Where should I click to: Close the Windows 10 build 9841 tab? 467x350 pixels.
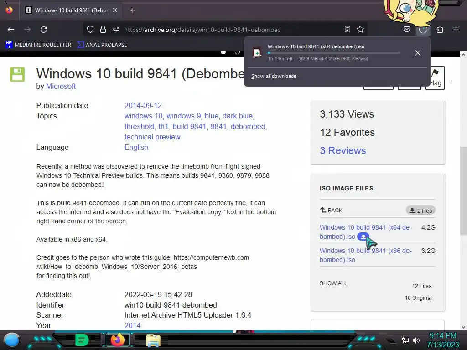coord(115,10)
